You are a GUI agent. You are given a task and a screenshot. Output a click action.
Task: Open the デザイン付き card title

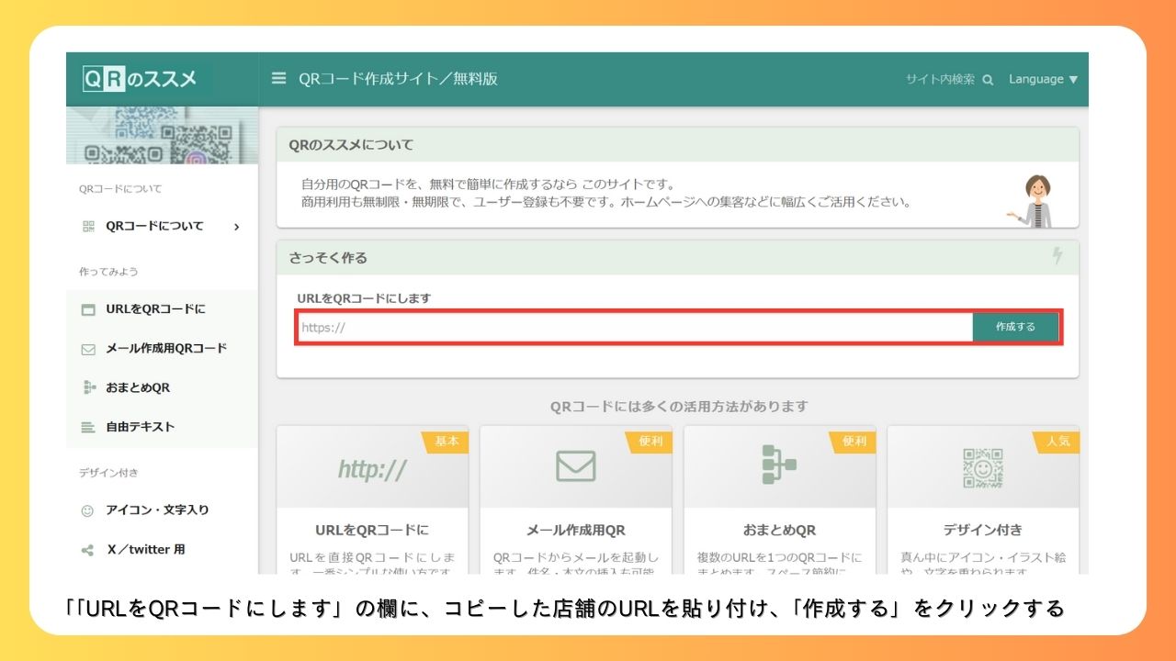pyautogui.click(x=982, y=530)
